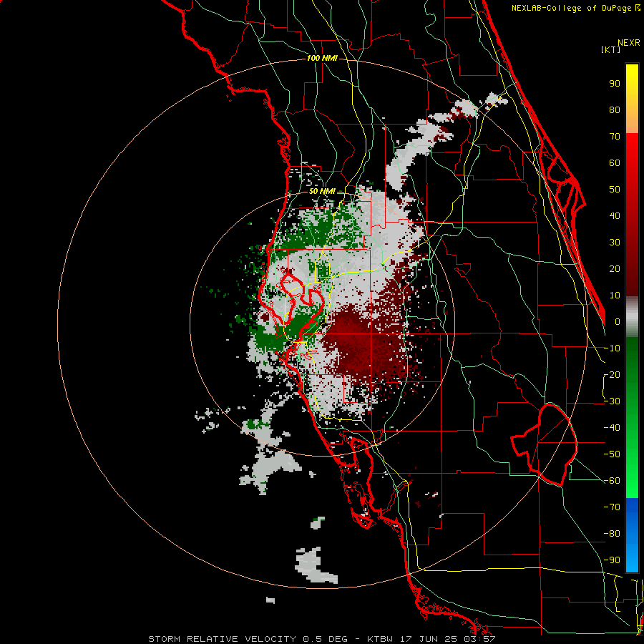
Task: Click the KT units label above color scale
Action: (611, 49)
